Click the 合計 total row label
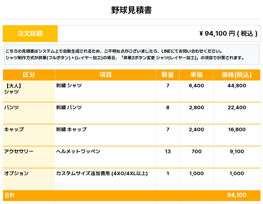 point(10,195)
